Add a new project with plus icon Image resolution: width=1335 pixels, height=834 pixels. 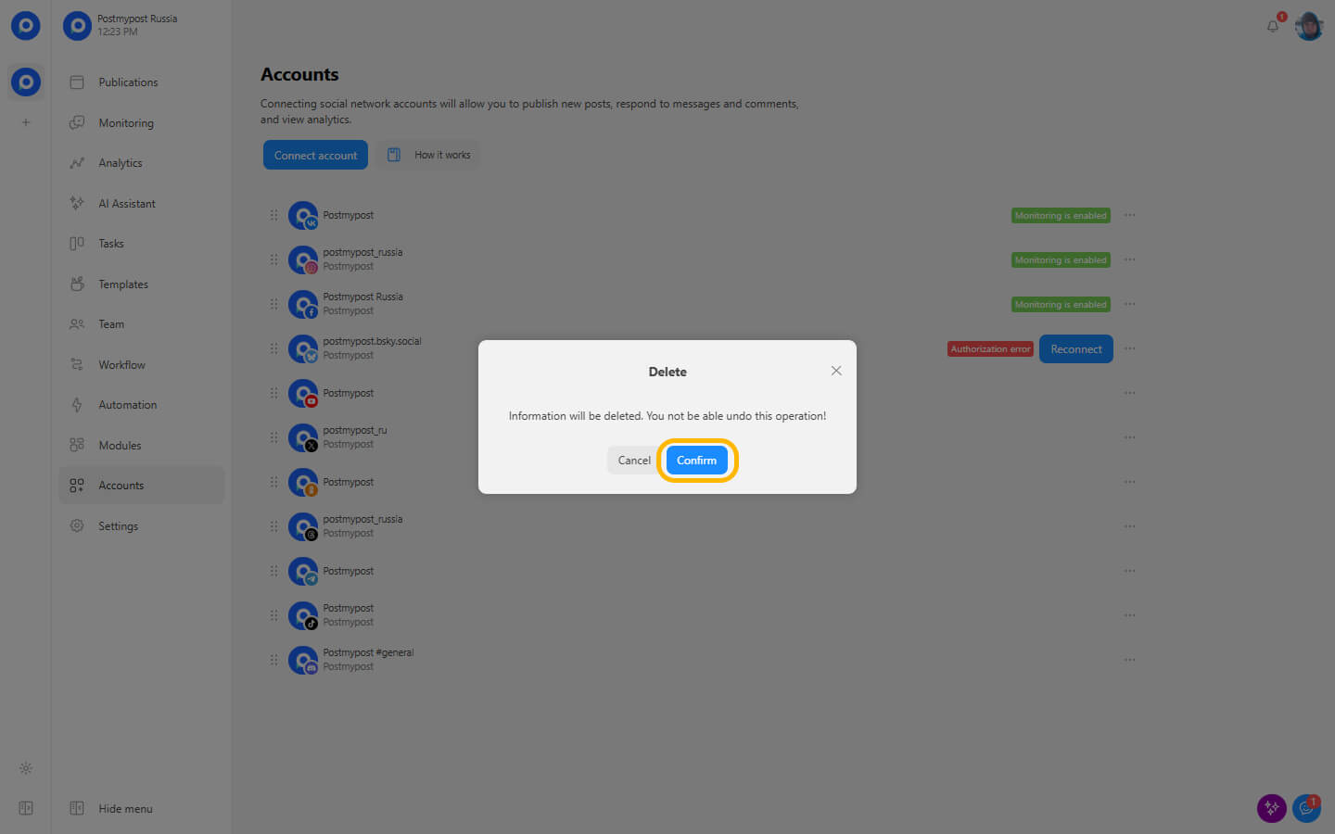click(x=26, y=122)
